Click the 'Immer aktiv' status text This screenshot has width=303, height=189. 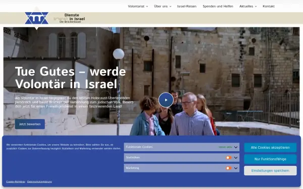tap(225, 147)
